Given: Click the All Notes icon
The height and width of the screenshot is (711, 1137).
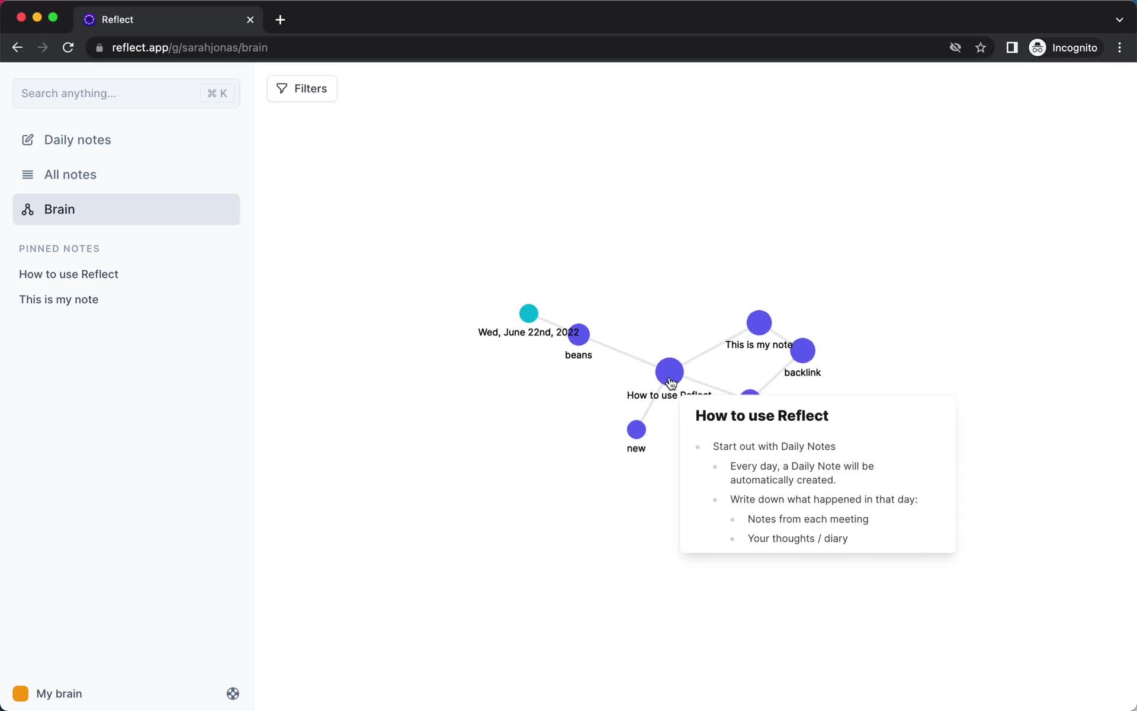Looking at the screenshot, I should [28, 174].
